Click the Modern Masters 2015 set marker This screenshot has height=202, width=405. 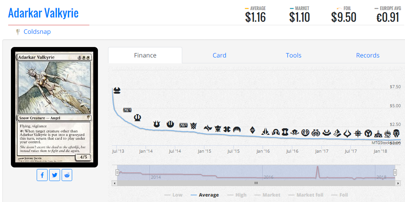click(x=227, y=129)
